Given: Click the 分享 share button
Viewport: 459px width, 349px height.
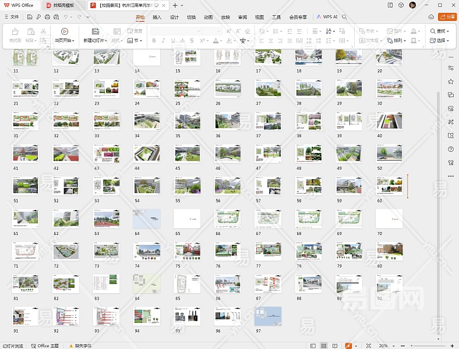Looking at the screenshot, I should [447, 17].
